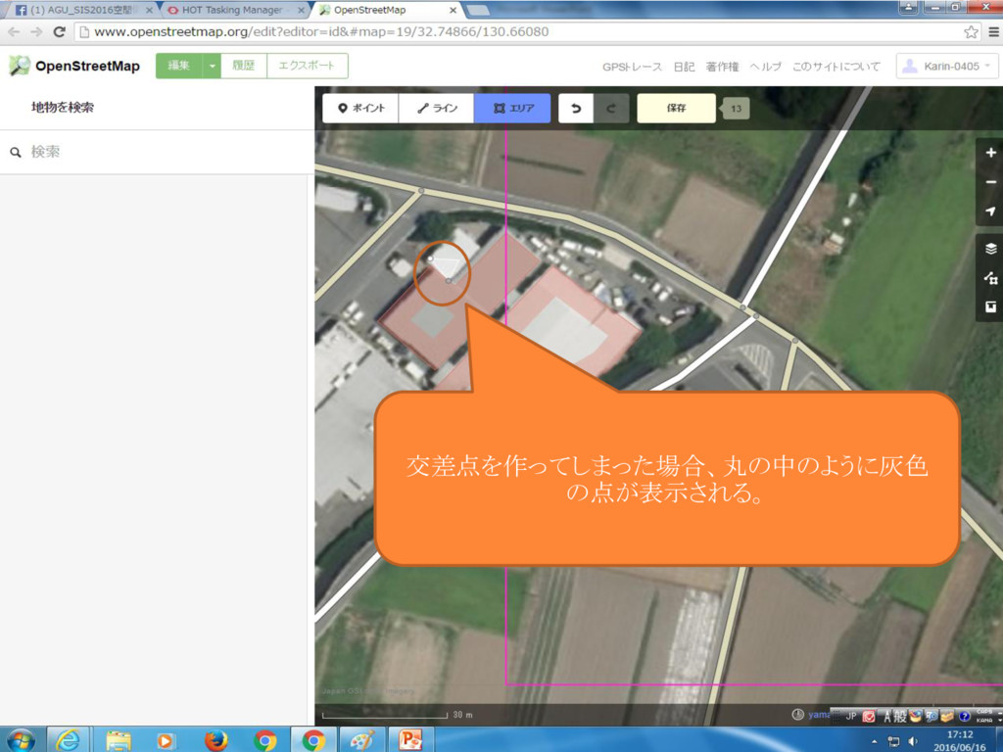Click the JP input language indicator
The image size is (1003, 752).
(851, 716)
